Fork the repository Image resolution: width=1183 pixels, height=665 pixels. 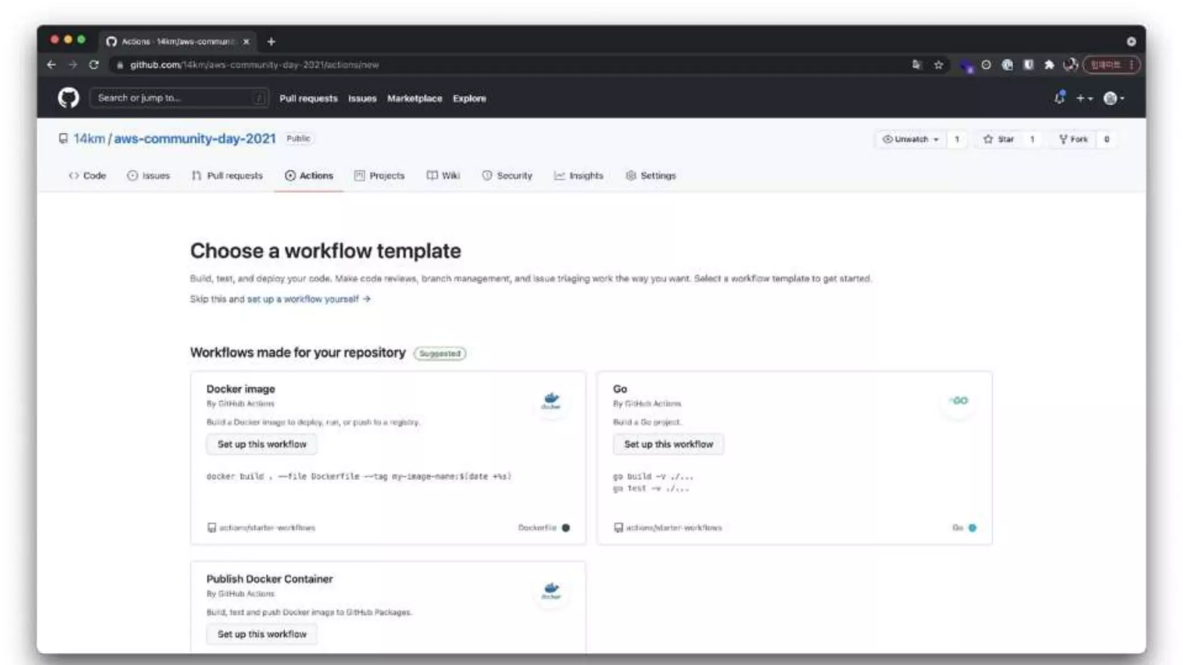click(x=1073, y=139)
